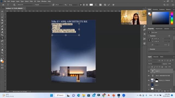This screenshot has height=98, width=175.
Task: Collapse the Character section
Action: (x=148, y=49)
